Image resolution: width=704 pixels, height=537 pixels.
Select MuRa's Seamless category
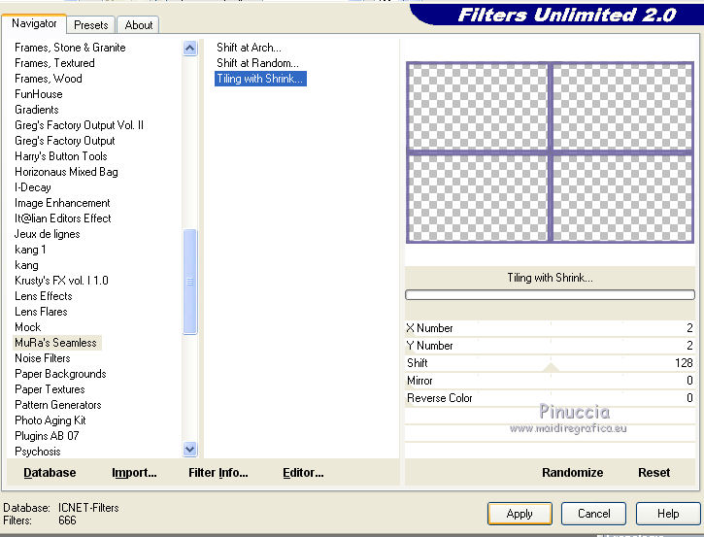coord(55,343)
